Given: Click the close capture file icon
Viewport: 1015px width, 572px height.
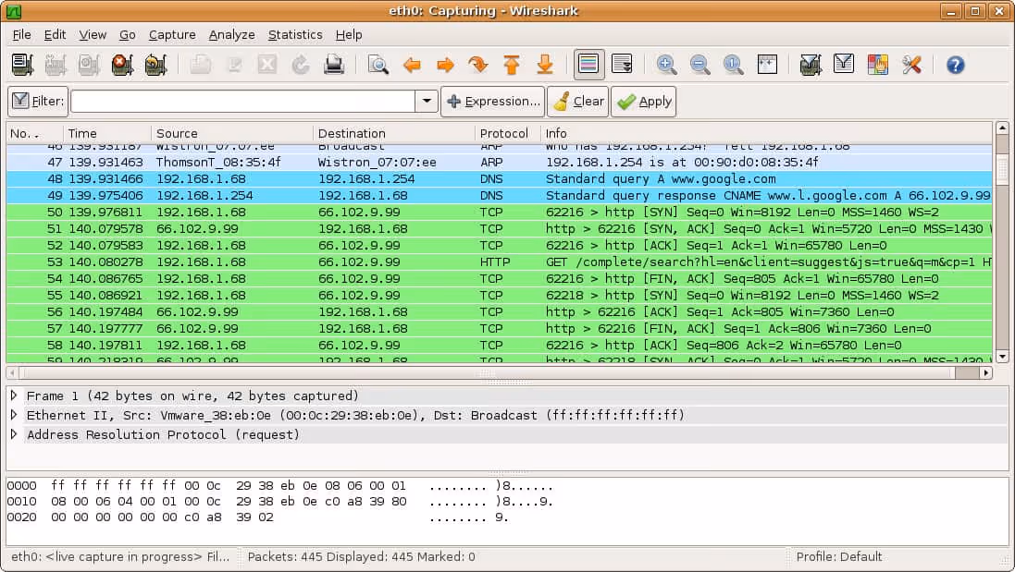Looking at the screenshot, I should coord(266,65).
